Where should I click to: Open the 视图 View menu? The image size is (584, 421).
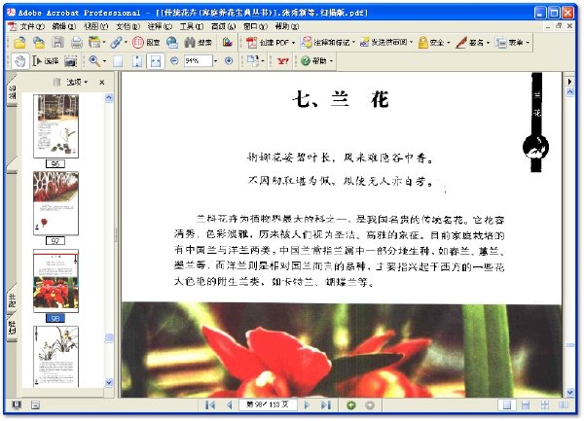click(x=95, y=27)
